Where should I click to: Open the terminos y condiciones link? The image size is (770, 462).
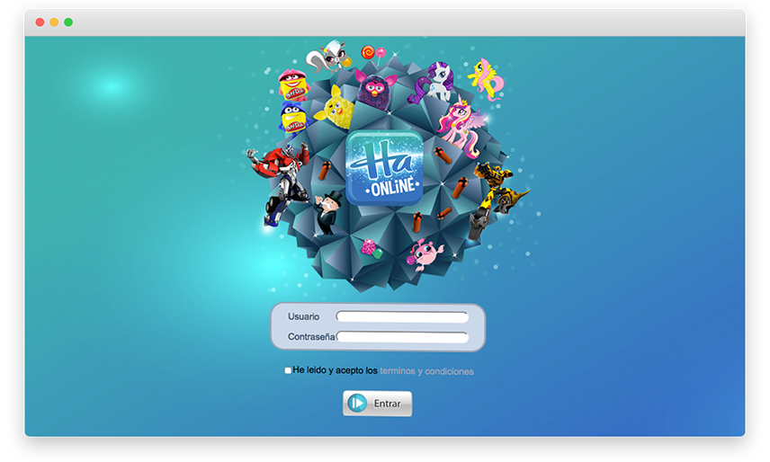[426, 371]
